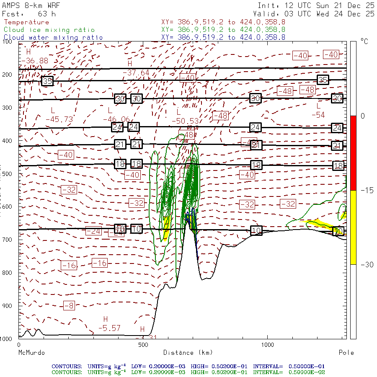
Task: Click the blue "Cloud water mixing ratio" label
Action: coord(53,38)
